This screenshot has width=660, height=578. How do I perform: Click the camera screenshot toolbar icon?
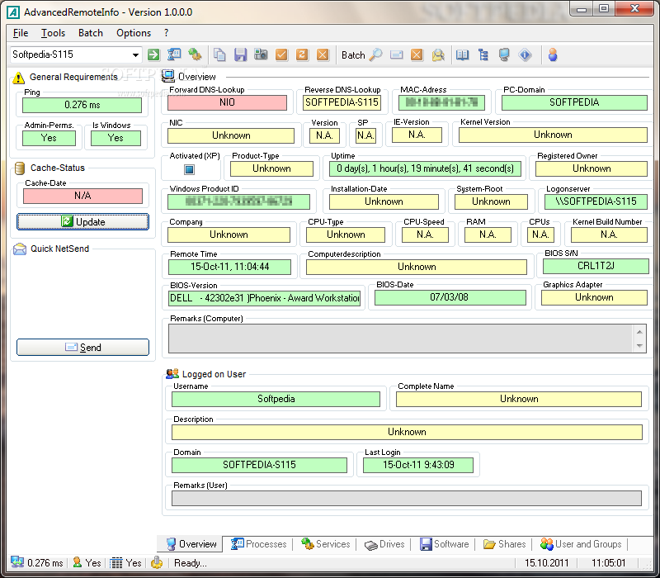coord(261,54)
